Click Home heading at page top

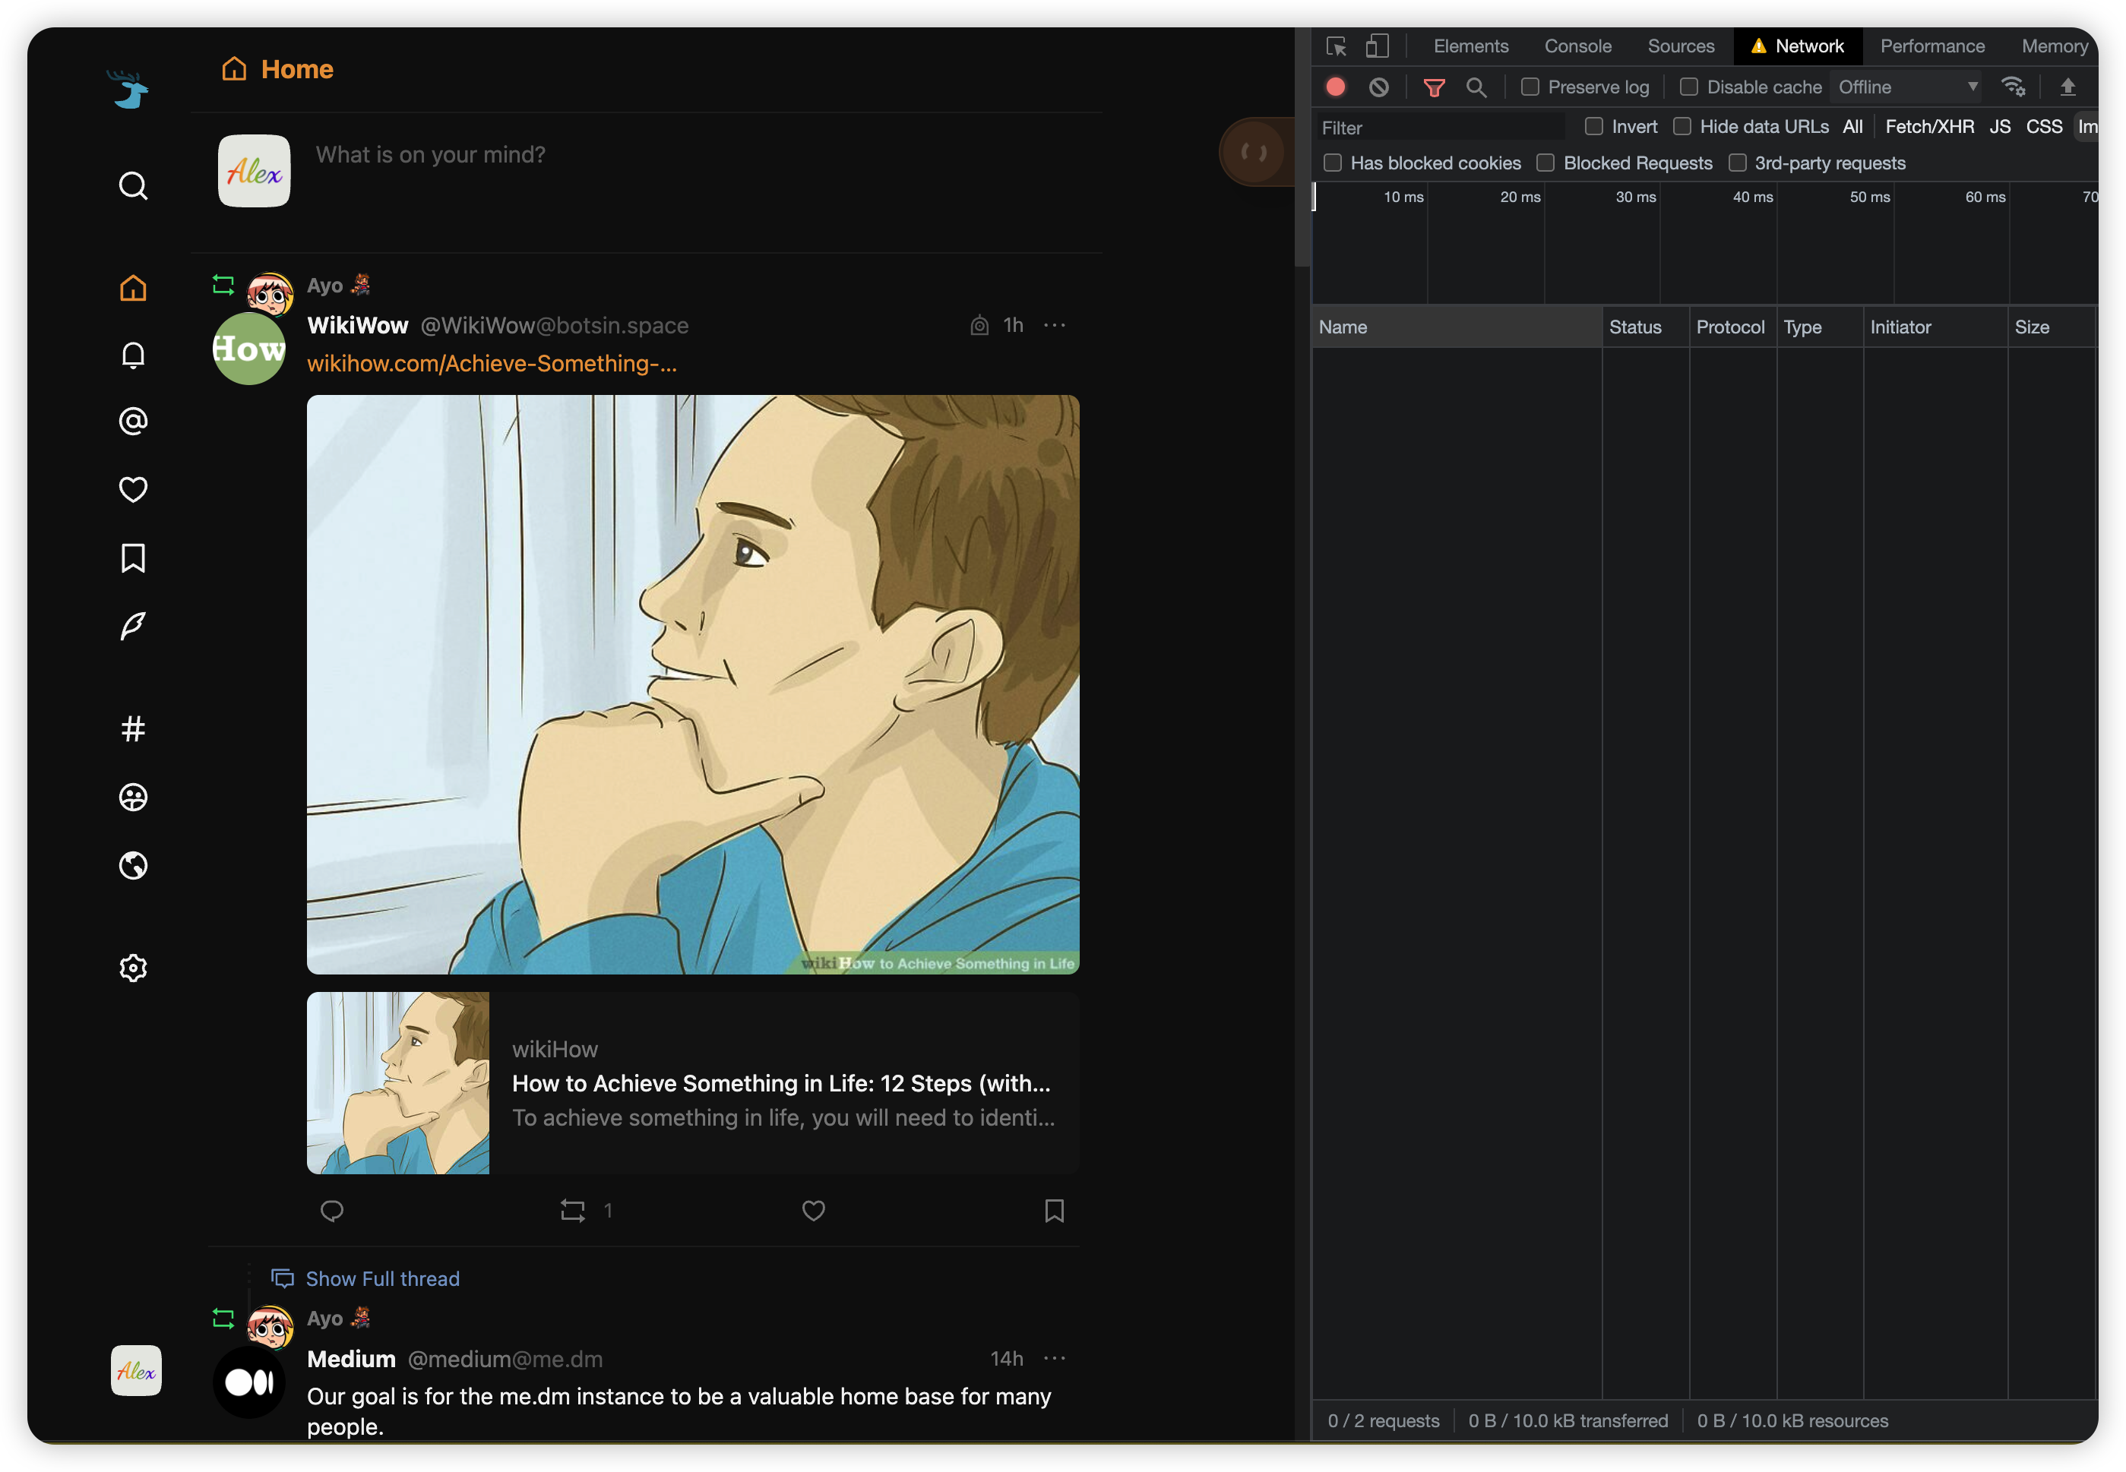point(297,69)
